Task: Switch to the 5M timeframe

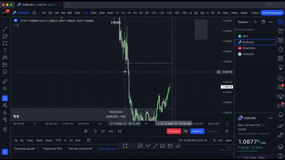Action: pyautogui.click(x=63, y=13)
